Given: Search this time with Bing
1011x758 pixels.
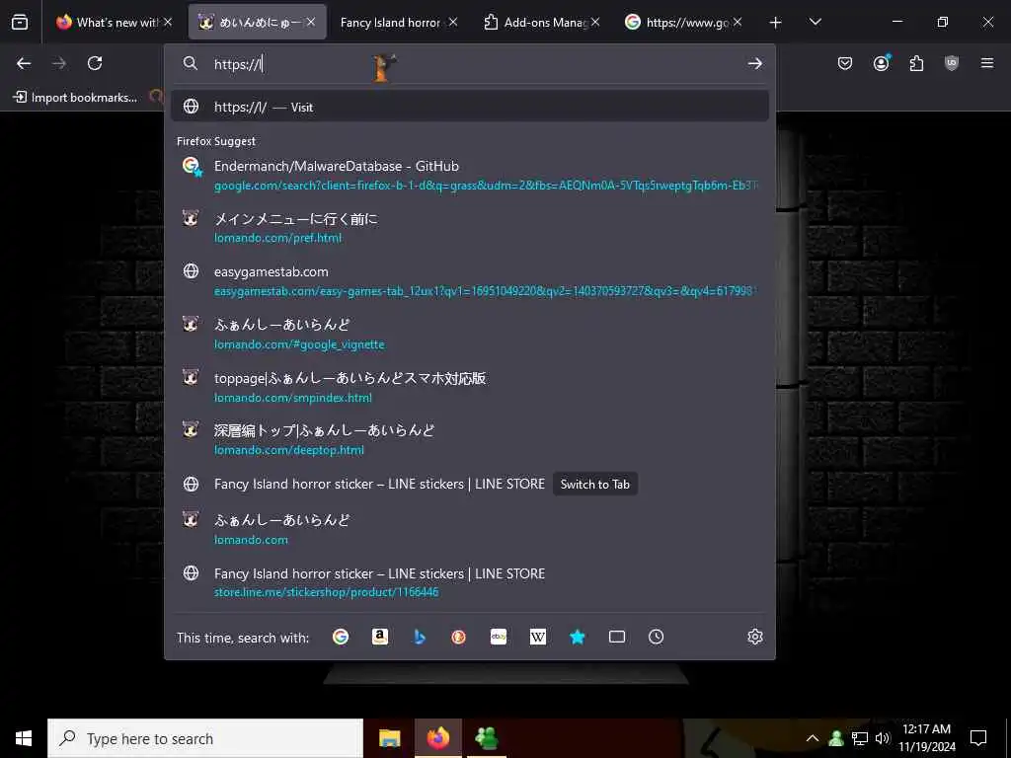Looking at the screenshot, I should (x=420, y=637).
